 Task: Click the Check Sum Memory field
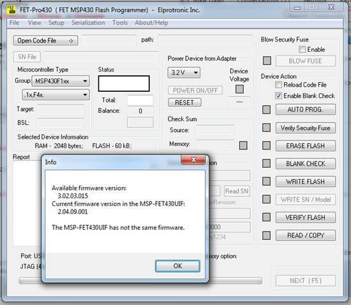pyautogui.click(x=215, y=145)
